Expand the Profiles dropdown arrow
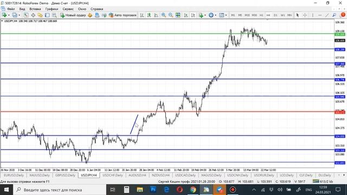 [x=20, y=15]
